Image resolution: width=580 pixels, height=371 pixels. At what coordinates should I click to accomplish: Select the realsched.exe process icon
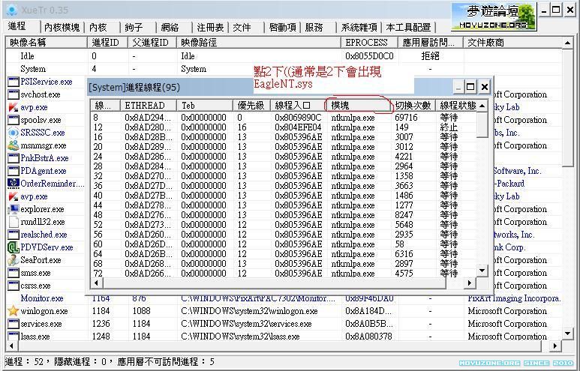[13, 235]
